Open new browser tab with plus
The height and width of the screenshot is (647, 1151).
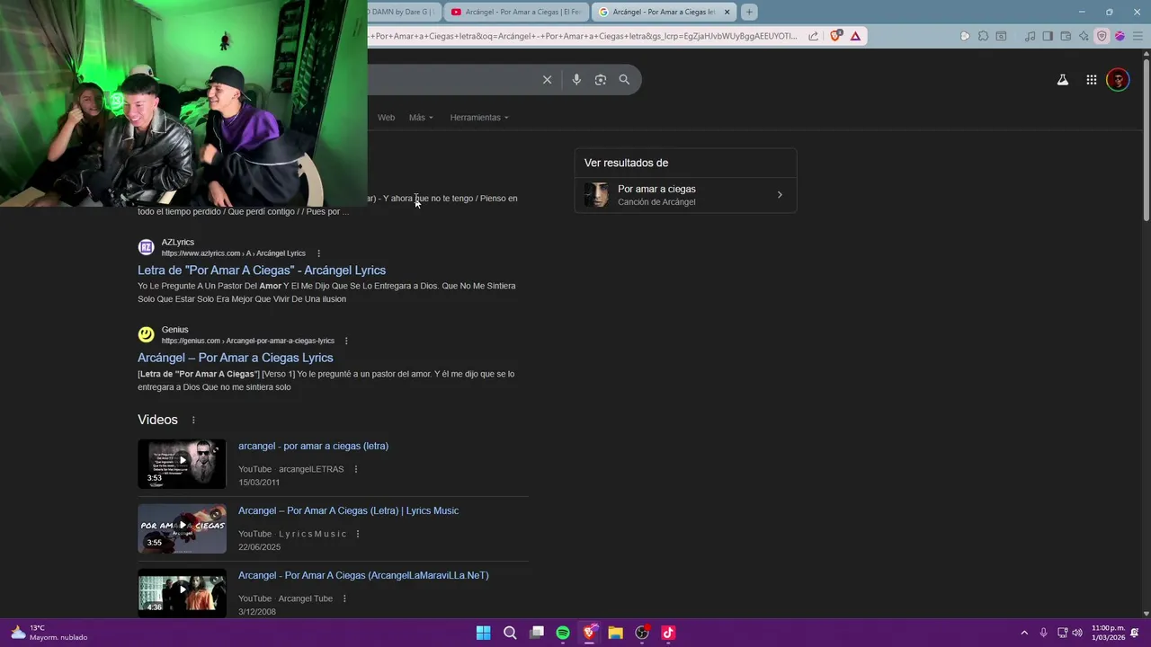tap(748, 12)
